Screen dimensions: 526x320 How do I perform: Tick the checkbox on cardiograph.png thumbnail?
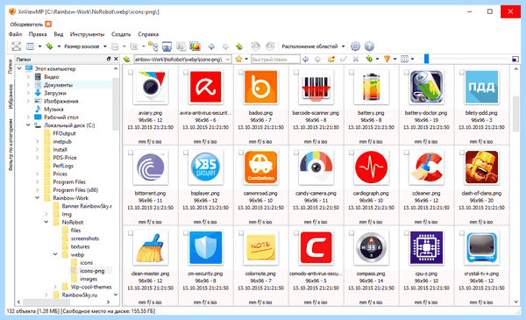point(352,153)
